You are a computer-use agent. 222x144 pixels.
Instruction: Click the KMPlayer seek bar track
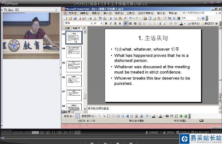(x=91, y=138)
